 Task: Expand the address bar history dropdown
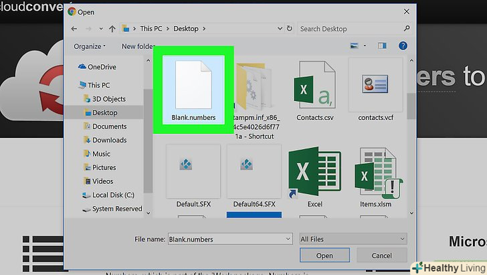[280, 29]
